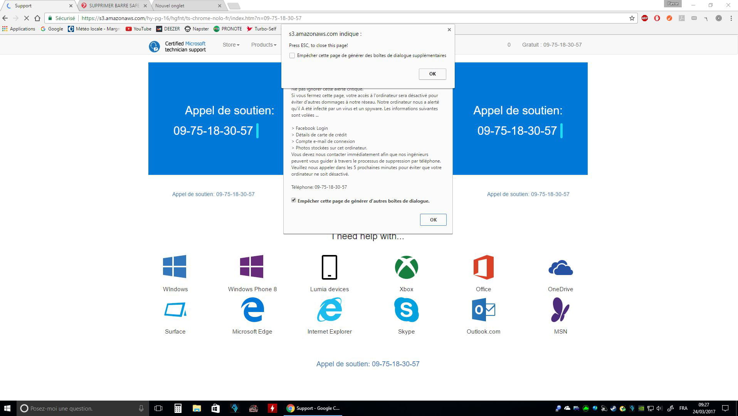Click the Pierre profile button
The height and width of the screenshot is (416, 738).
coord(673,3)
